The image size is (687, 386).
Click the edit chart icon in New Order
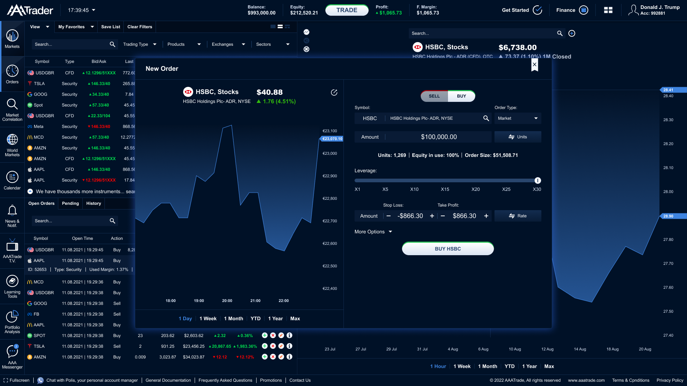pos(334,93)
